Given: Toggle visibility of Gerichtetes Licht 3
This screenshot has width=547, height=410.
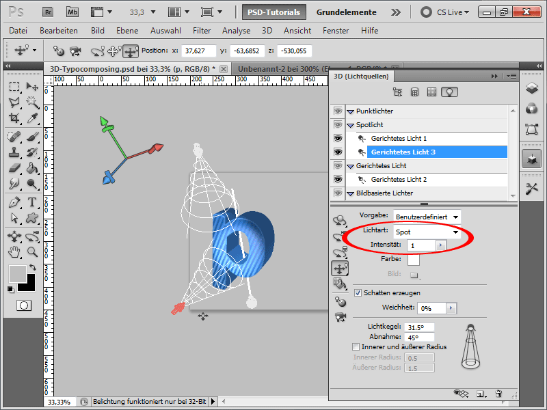Looking at the screenshot, I should click(338, 152).
